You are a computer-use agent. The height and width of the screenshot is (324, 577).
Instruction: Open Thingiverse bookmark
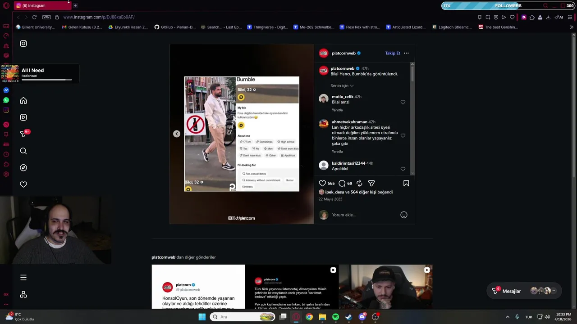267,27
